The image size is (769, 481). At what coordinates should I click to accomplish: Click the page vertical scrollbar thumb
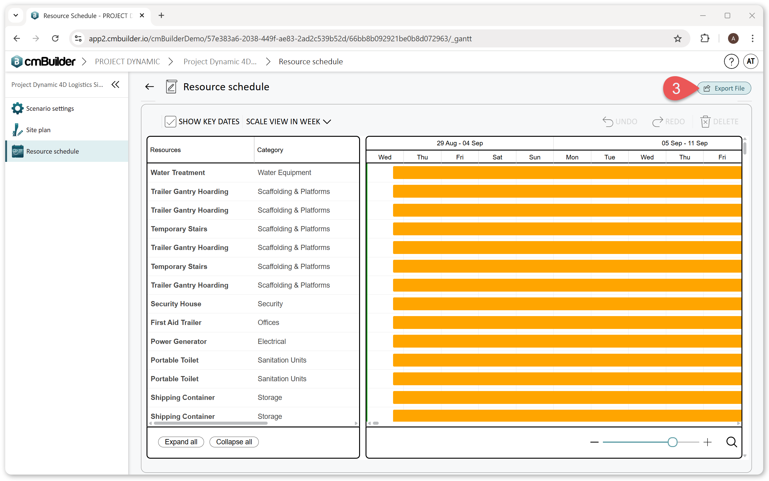(745, 149)
